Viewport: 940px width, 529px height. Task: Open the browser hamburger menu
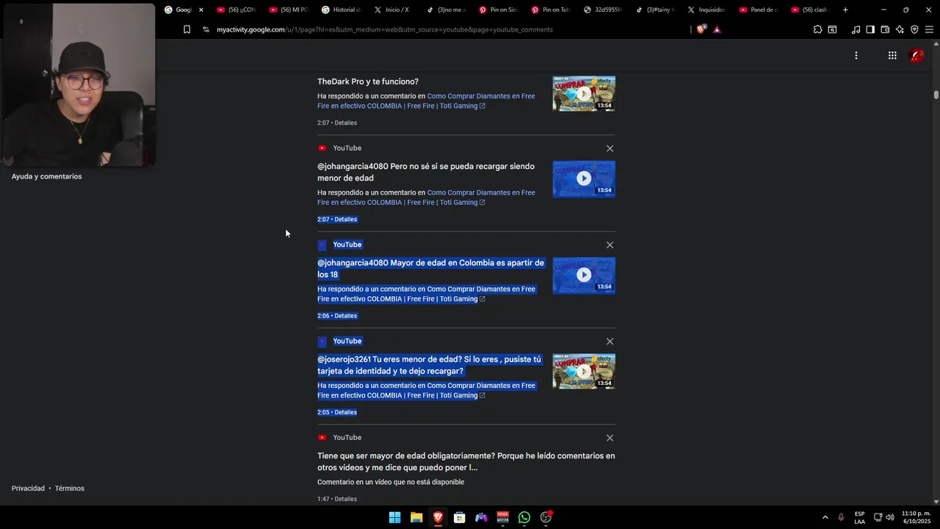coord(929,29)
